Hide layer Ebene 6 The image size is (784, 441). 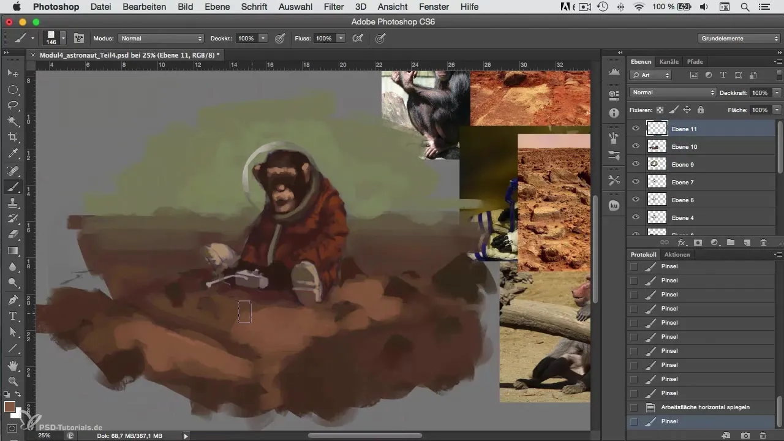(636, 200)
